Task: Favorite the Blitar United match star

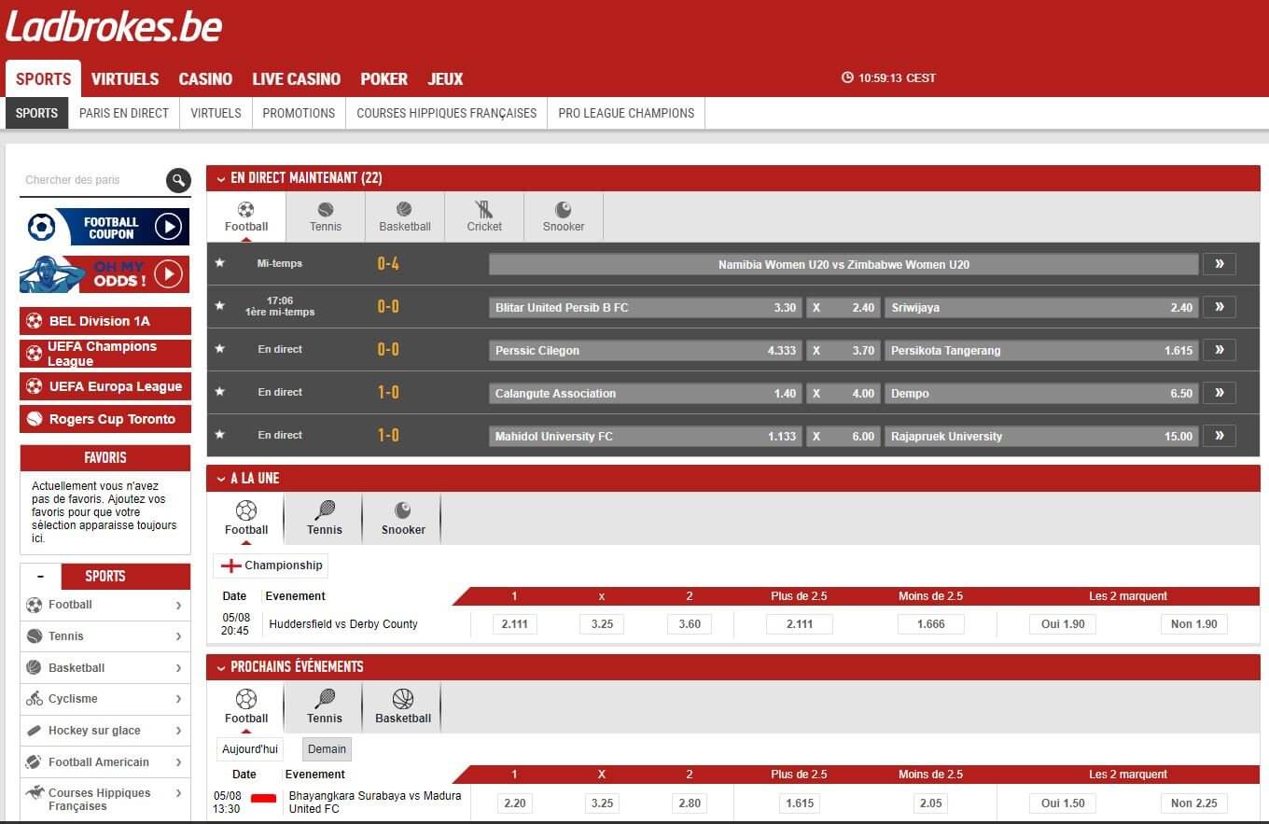Action: point(220,306)
